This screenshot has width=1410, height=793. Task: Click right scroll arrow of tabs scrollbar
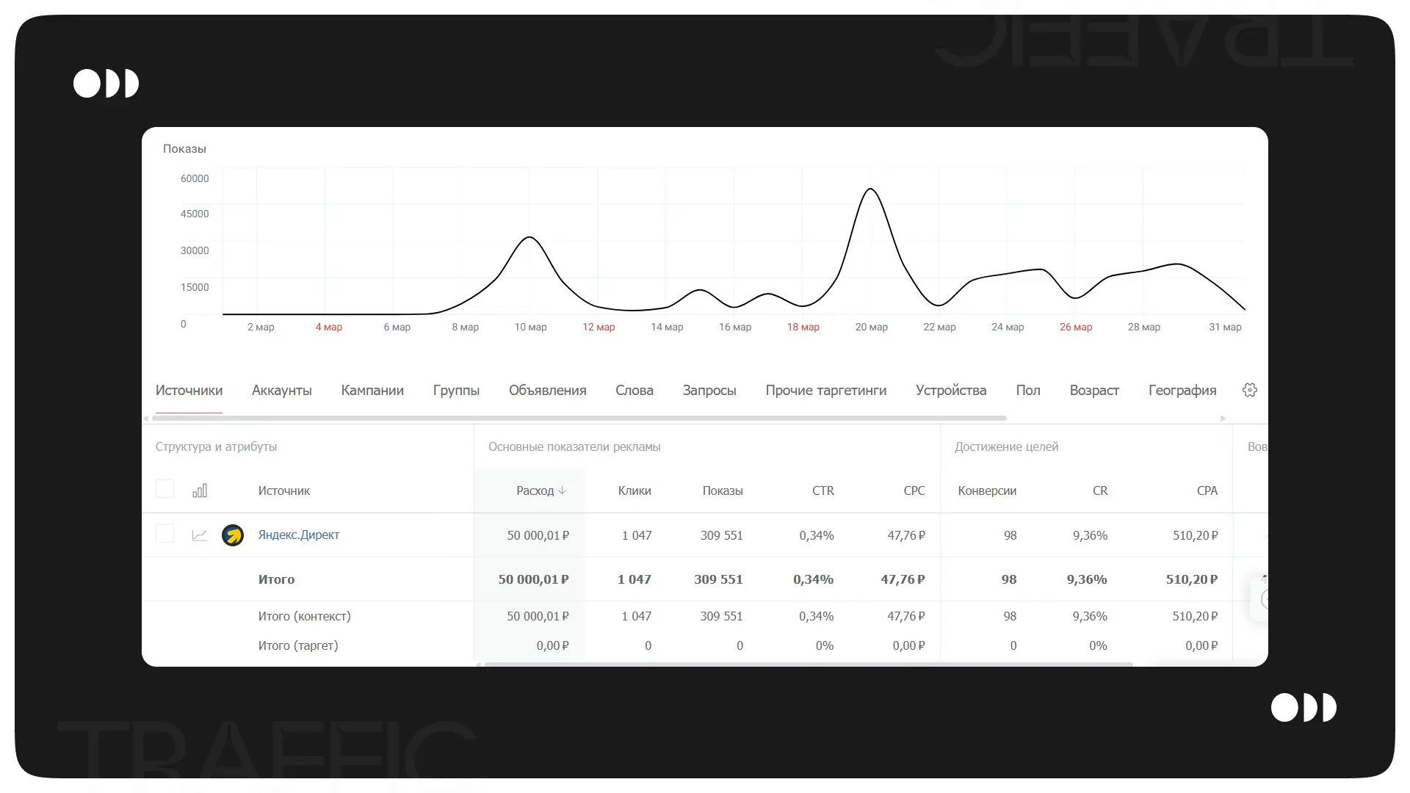pyautogui.click(x=1223, y=419)
